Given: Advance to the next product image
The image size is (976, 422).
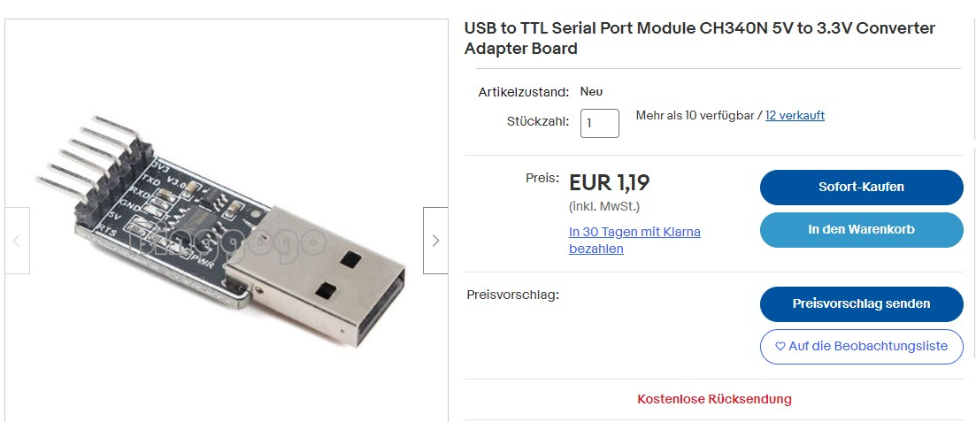Looking at the screenshot, I should tap(435, 240).
